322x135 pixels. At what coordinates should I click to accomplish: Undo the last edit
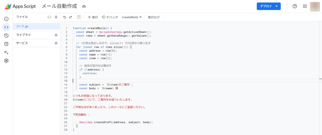coord(65,17)
